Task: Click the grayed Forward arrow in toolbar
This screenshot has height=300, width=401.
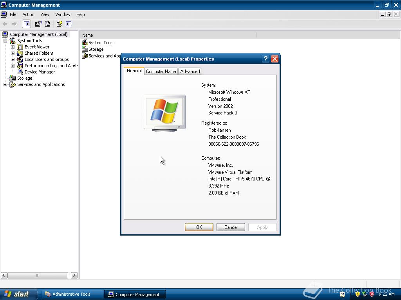Action: [14, 24]
